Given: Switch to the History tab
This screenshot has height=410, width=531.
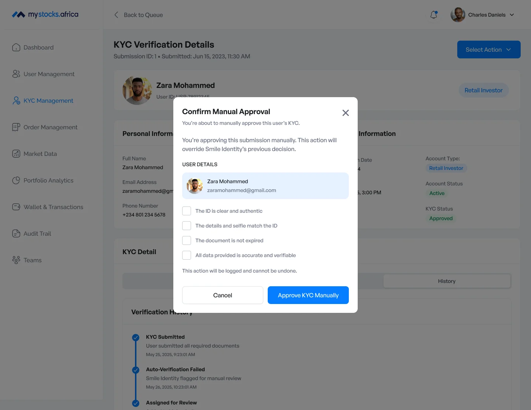Looking at the screenshot, I should (x=447, y=281).
